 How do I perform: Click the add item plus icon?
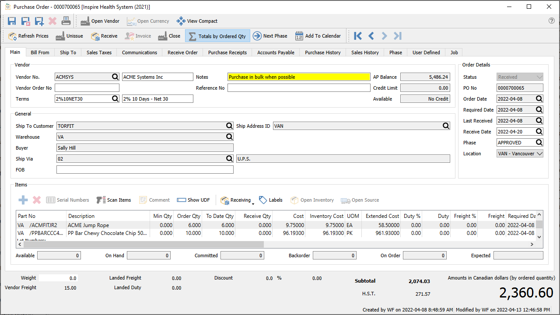[23, 200]
